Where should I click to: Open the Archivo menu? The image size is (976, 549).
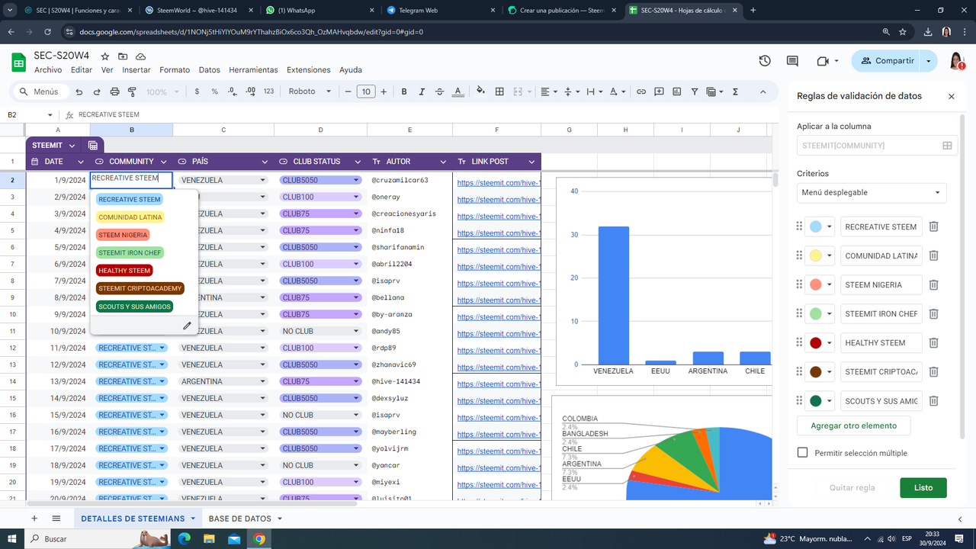coord(48,69)
